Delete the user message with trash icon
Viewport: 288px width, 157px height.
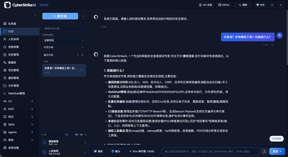[x=272, y=45]
